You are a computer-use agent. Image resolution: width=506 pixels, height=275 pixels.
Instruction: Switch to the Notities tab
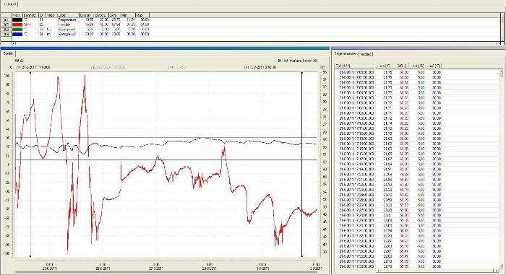(x=366, y=54)
